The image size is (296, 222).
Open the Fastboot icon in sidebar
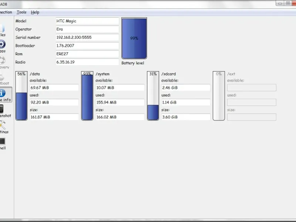[2, 77]
